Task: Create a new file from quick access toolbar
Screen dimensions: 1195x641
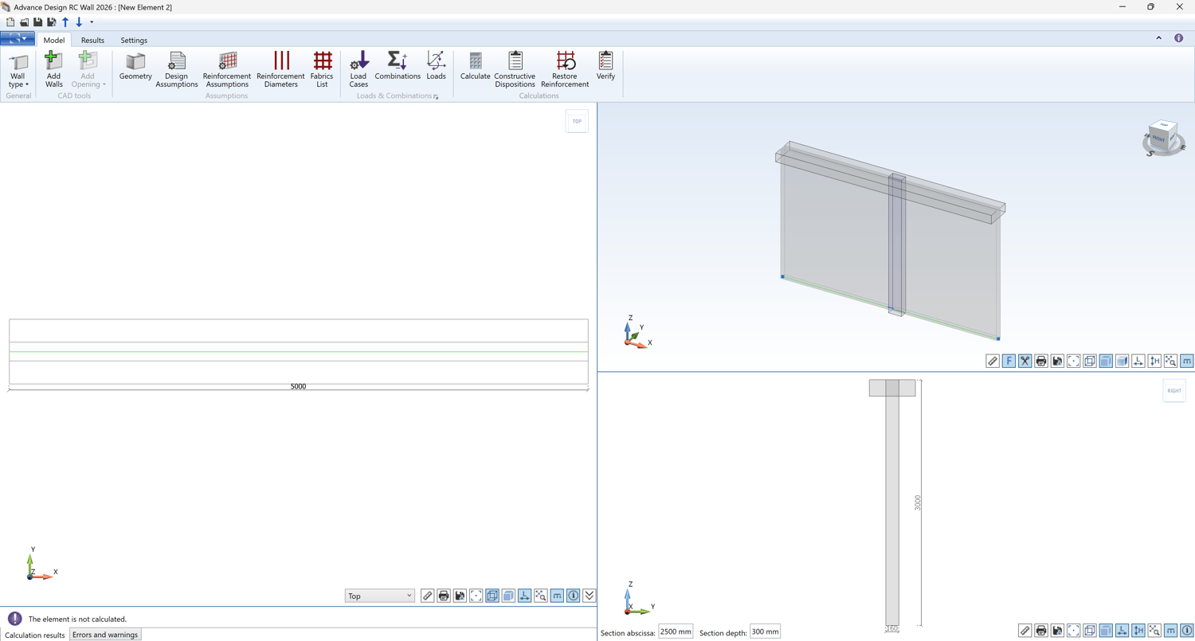Action: click(10, 22)
